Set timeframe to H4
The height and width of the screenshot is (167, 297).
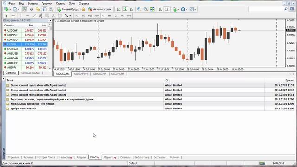tap(110, 15)
